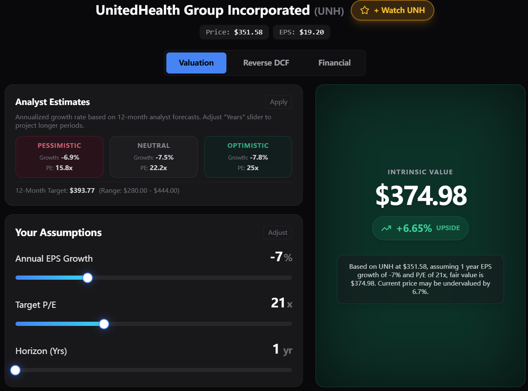528x391 pixels.
Task: Click the INTRINSIC VALUE label
Action: (420, 172)
